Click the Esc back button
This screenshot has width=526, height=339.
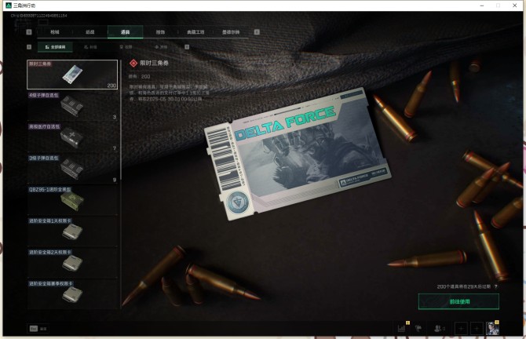(x=38, y=329)
